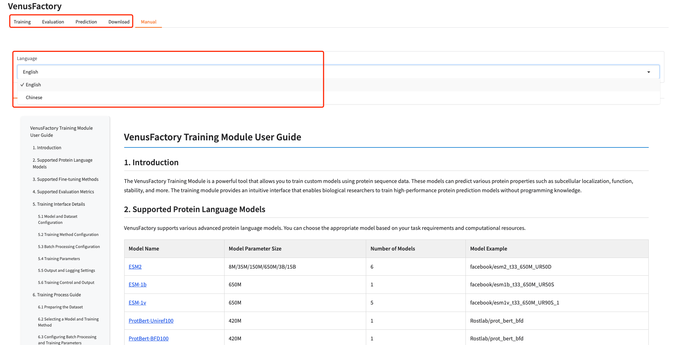Open the Training tab

22,22
